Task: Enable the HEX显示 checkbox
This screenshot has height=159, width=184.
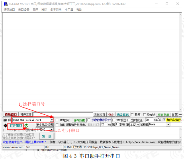Action: coord(57,120)
